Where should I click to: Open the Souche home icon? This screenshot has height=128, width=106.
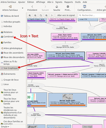(57, 7)
